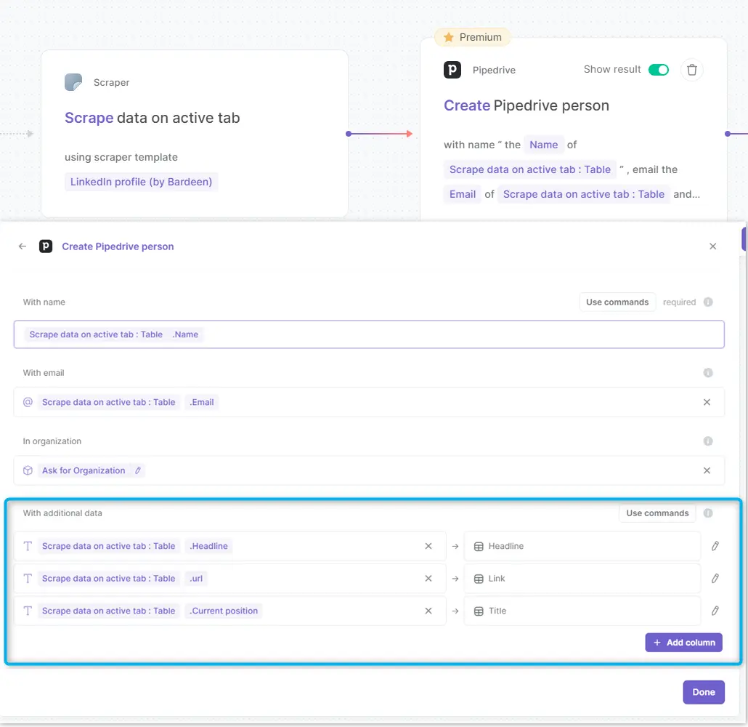Screen dimensions: 748x727
Task: Edit the Title column with pencil icon
Action: (x=715, y=611)
